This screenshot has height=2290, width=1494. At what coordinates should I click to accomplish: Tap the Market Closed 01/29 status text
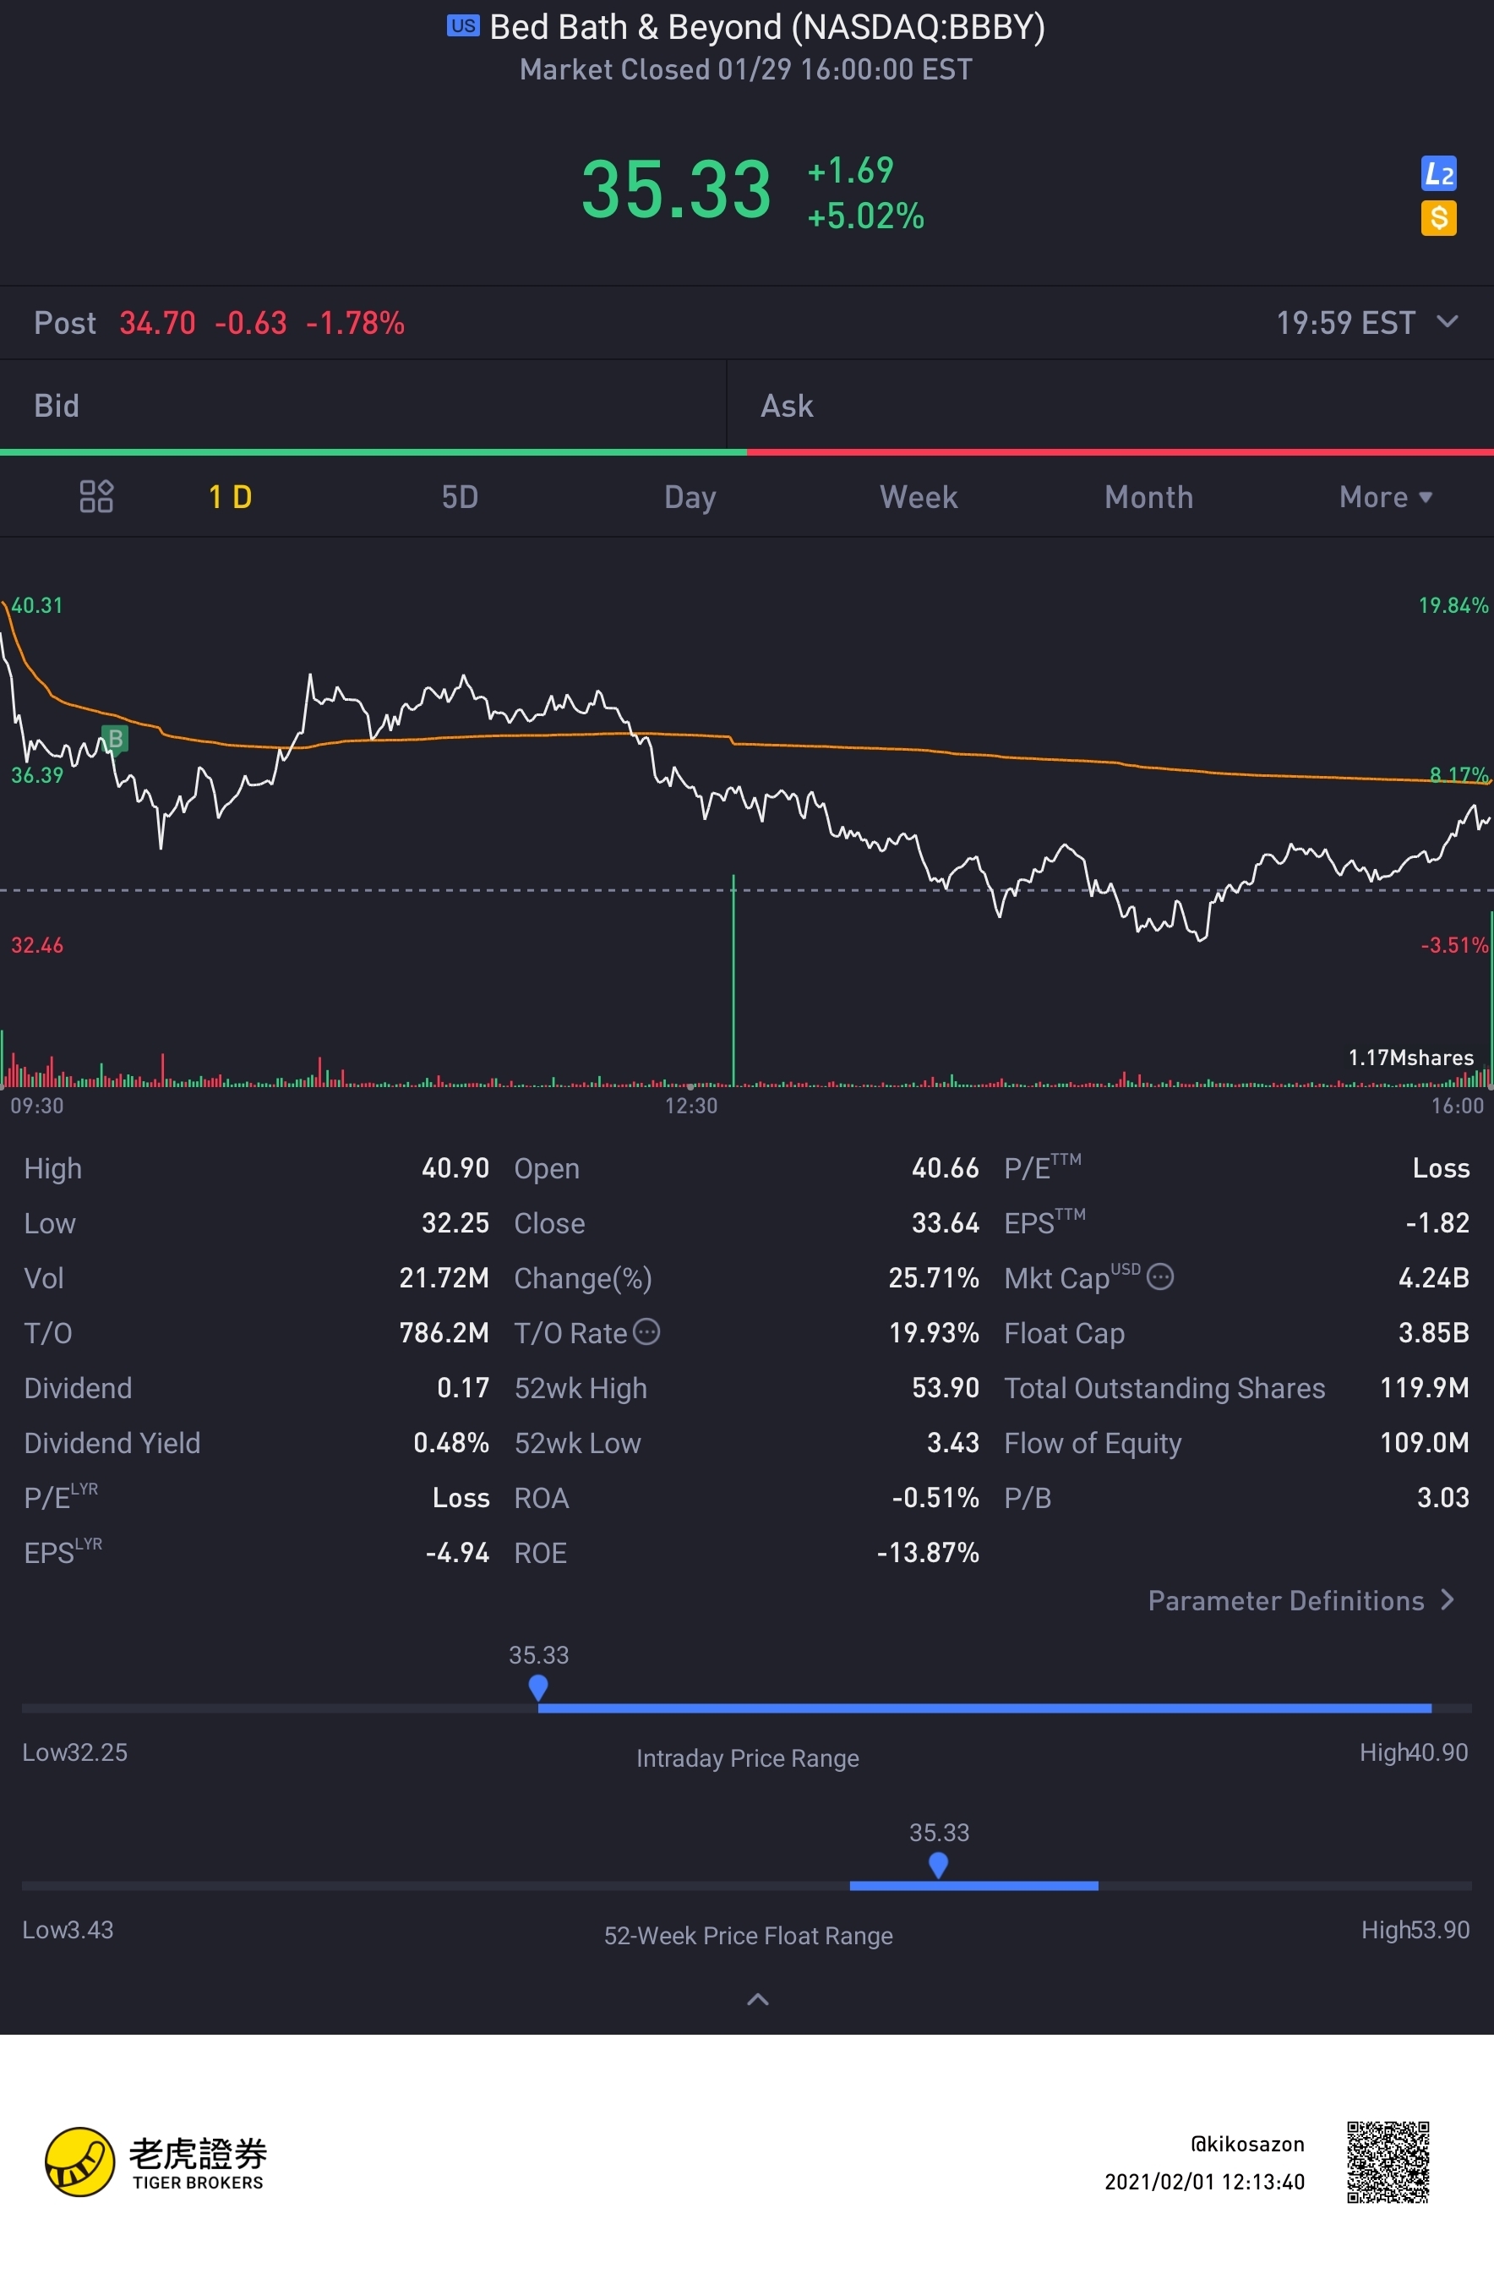745,69
